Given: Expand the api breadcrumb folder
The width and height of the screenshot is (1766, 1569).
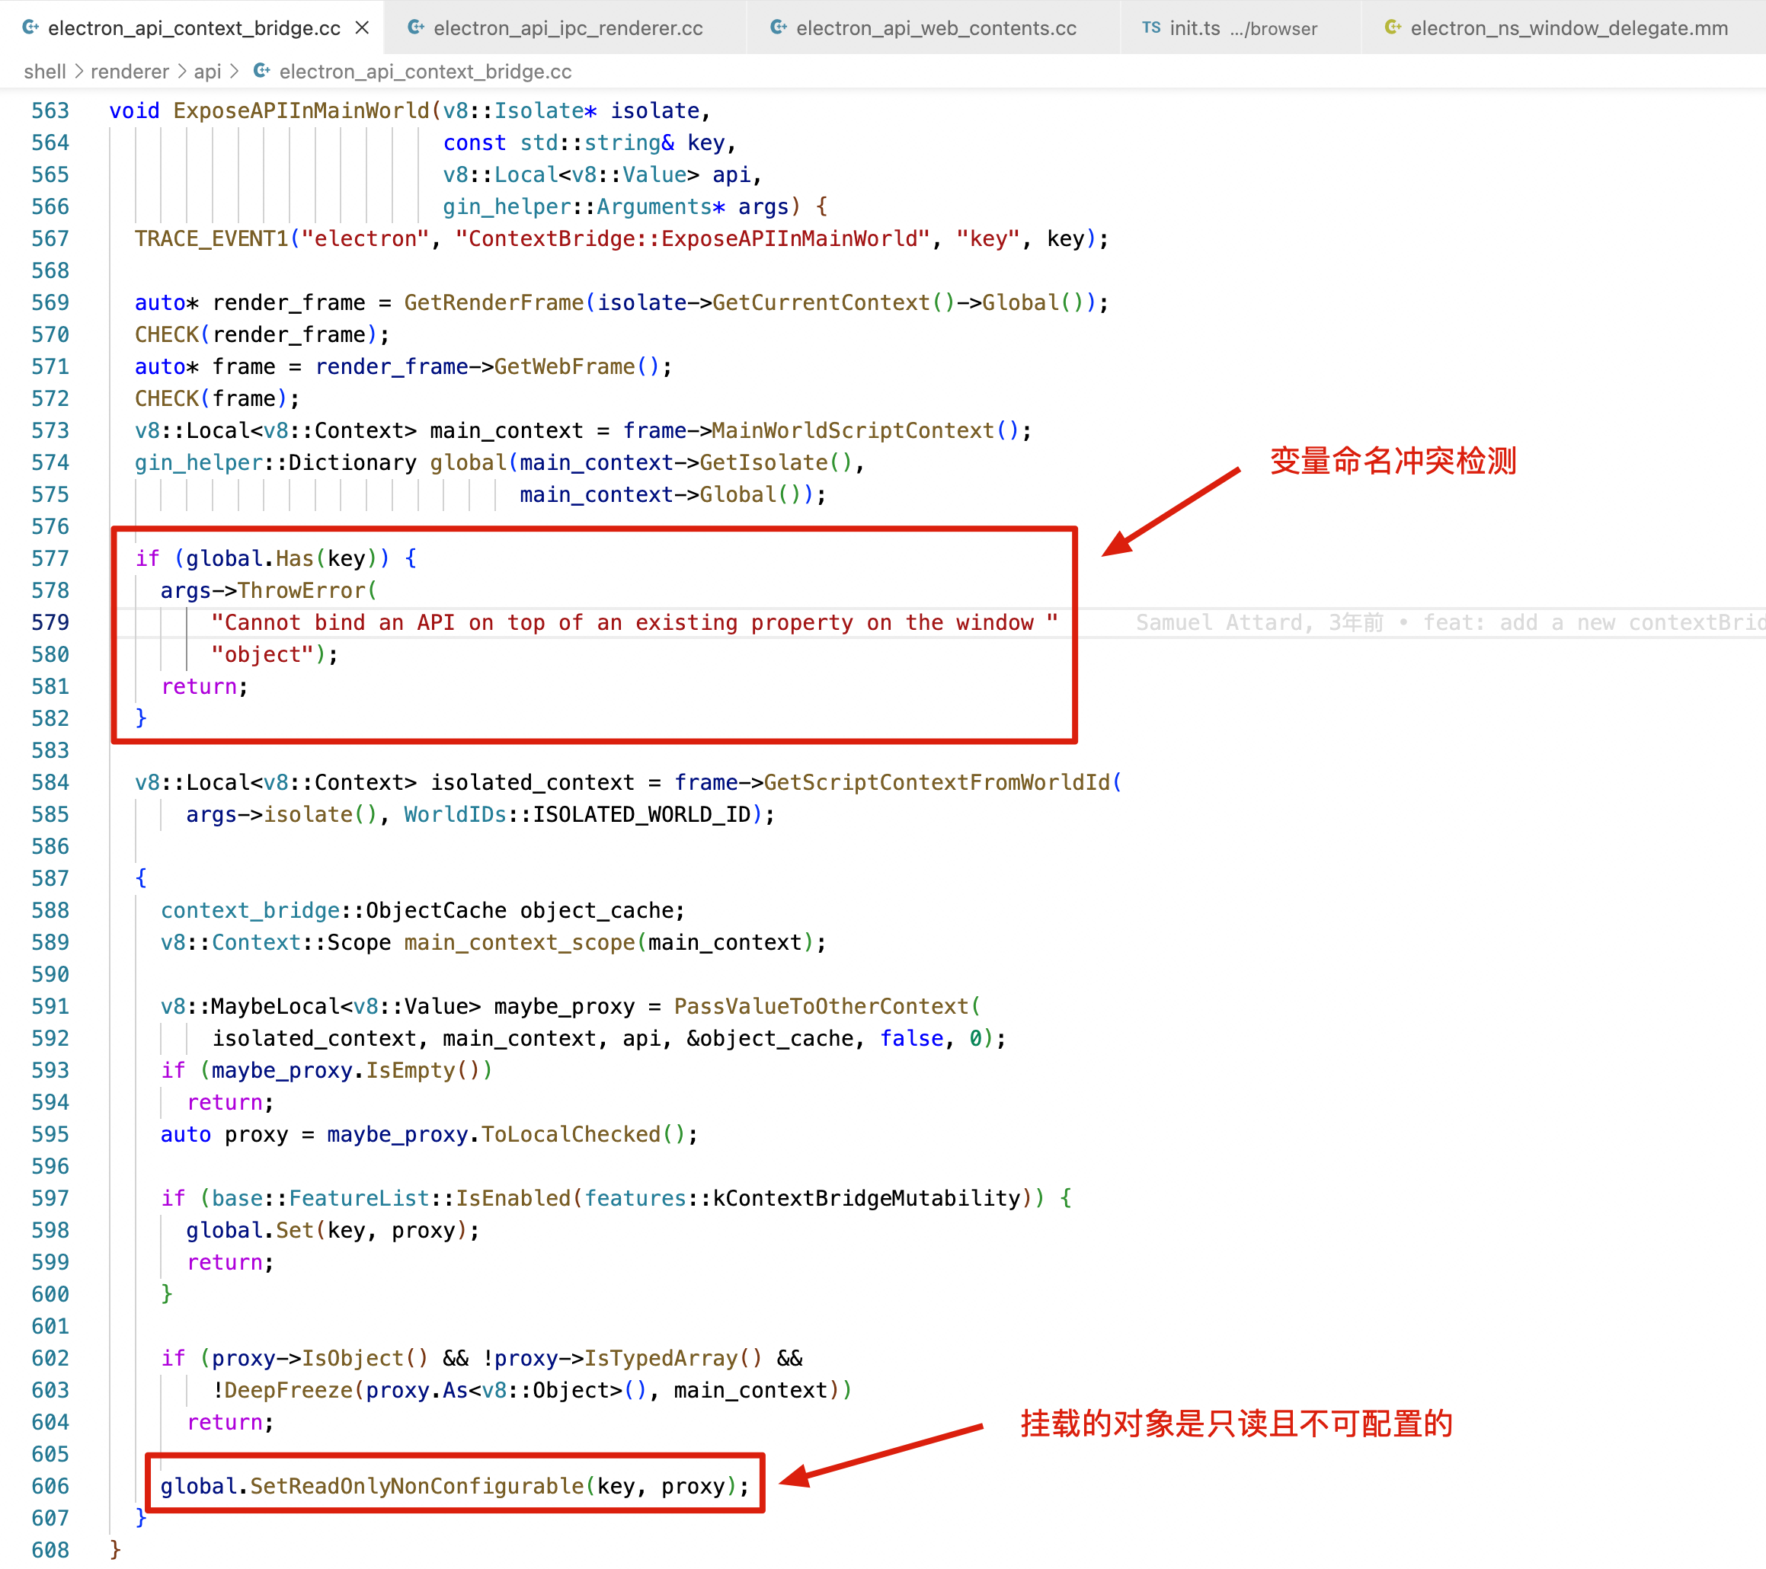Looking at the screenshot, I should click(x=207, y=72).
